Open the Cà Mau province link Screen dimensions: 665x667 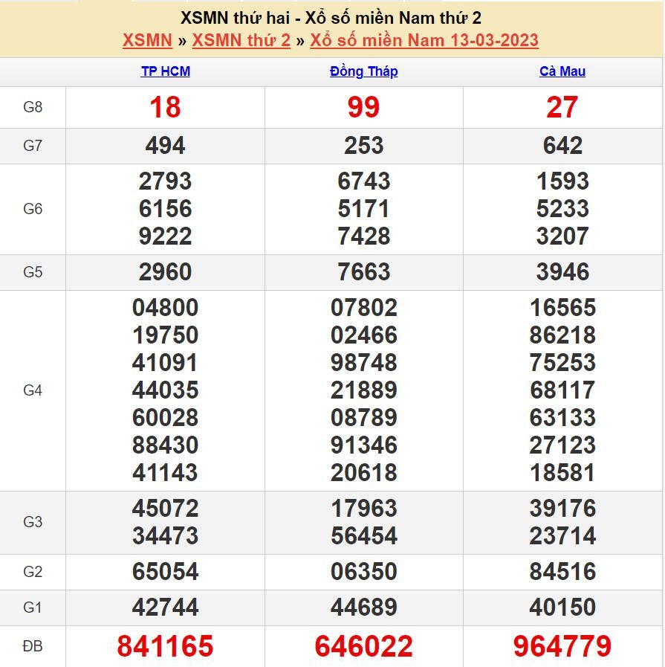coord(562,71)
